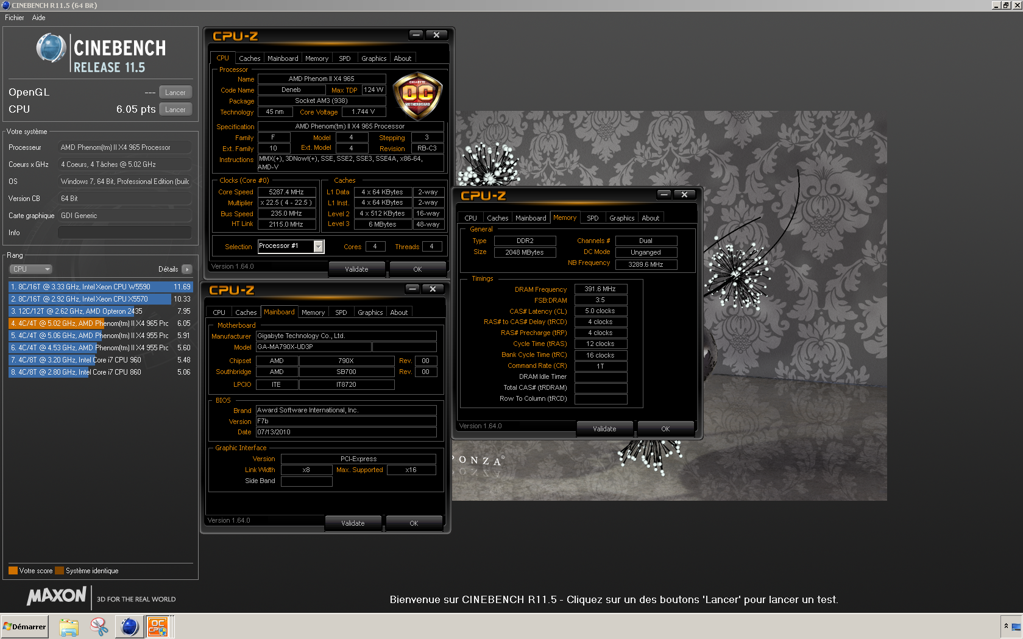This screenshot has height=639, width=1023.
Task: Click OK in the Mainboard window
Action: click(414, 523)
